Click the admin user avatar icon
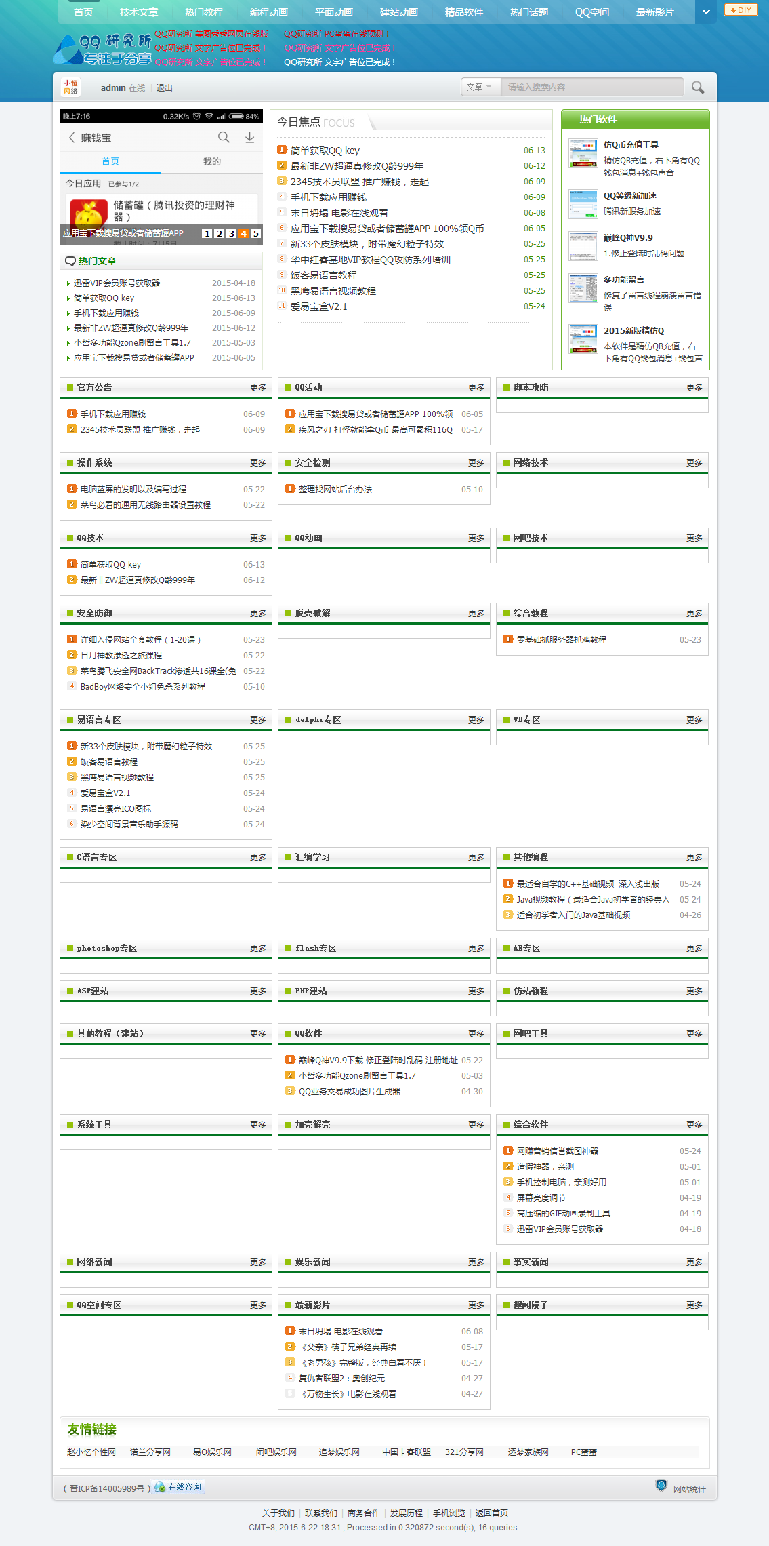Screen dimensions: 769x1546 click(x=70, y=87)
